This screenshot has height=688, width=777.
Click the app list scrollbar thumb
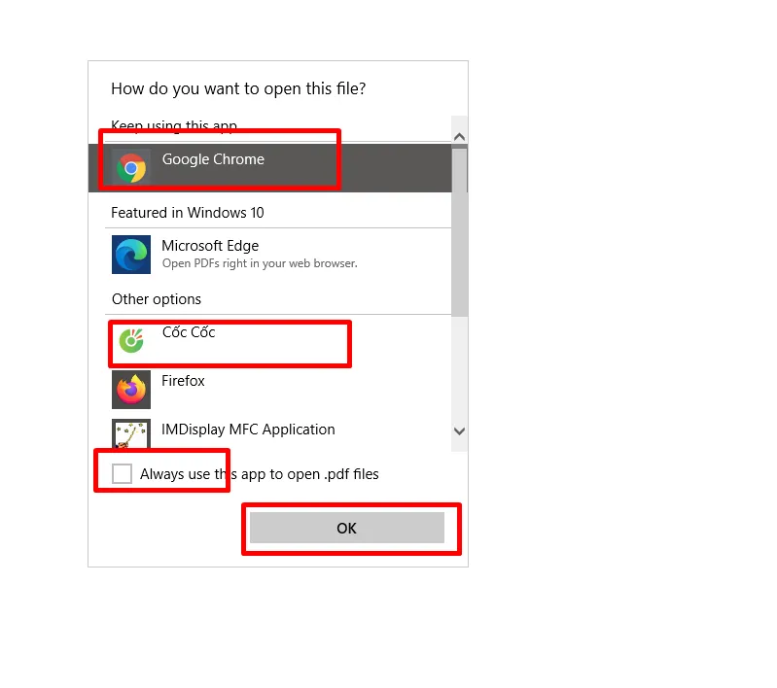tap(459, 232)
